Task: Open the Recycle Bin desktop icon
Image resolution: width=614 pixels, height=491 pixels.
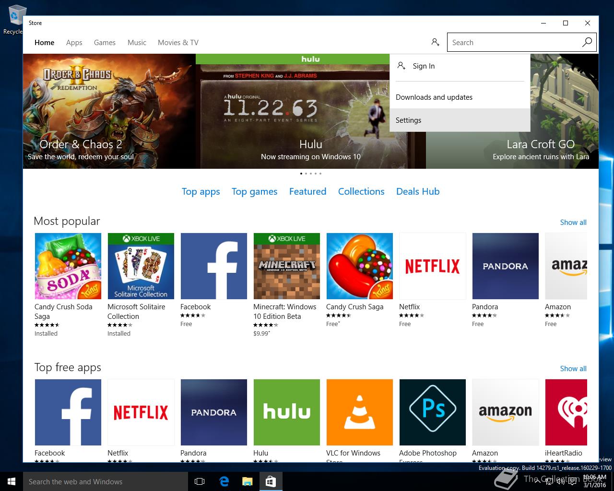Action: tap(13, 19)
